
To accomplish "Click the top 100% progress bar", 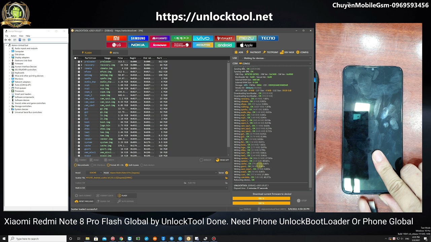I will click(261, 199).
